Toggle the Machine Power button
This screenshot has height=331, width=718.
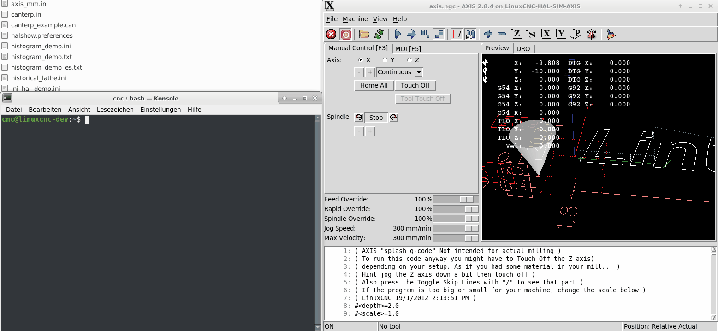pyautogui.click(x=346, y=34)
